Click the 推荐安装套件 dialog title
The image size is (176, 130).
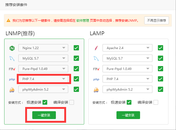pos(16,5)
